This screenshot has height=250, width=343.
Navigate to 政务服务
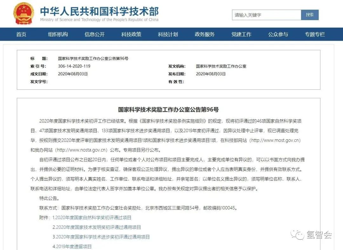[x=205, y=34]
